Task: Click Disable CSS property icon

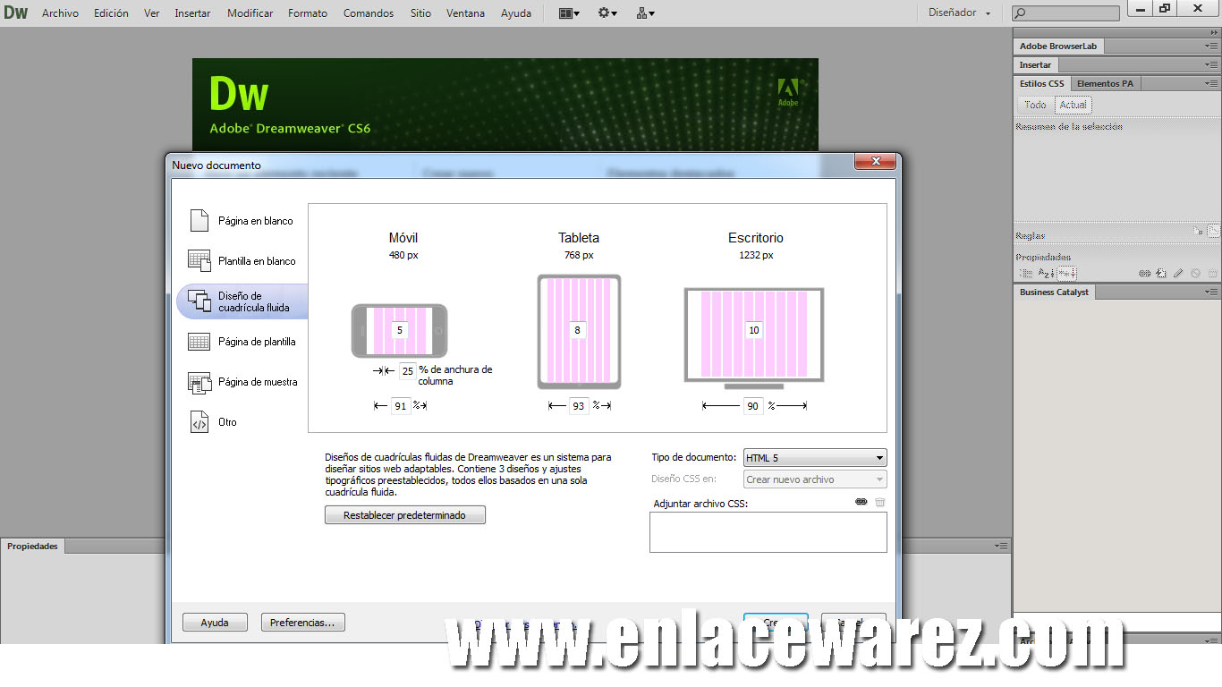Action: click(1196, 273)
